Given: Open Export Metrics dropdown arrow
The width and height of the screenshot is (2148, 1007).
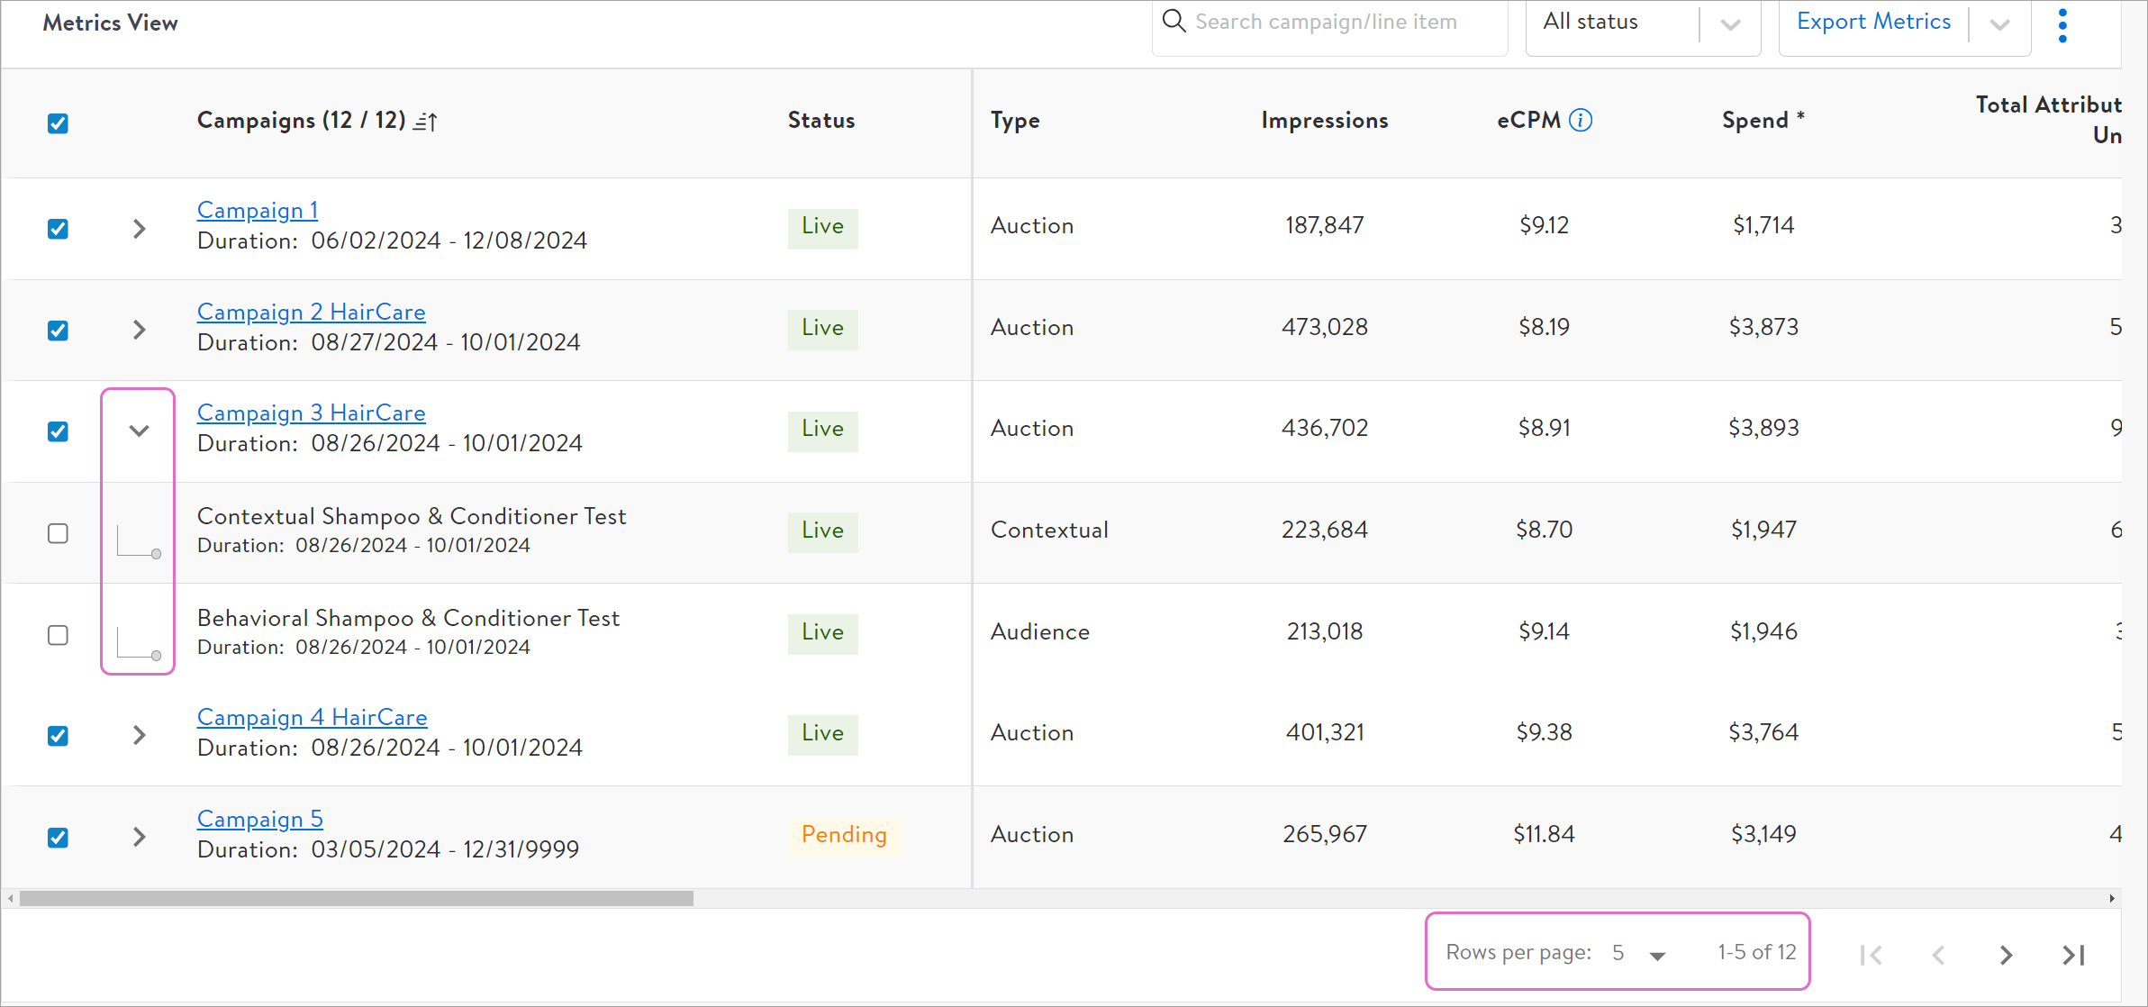Looking at the screenshot, I should pyautogui.click(x=1999, y=25).
